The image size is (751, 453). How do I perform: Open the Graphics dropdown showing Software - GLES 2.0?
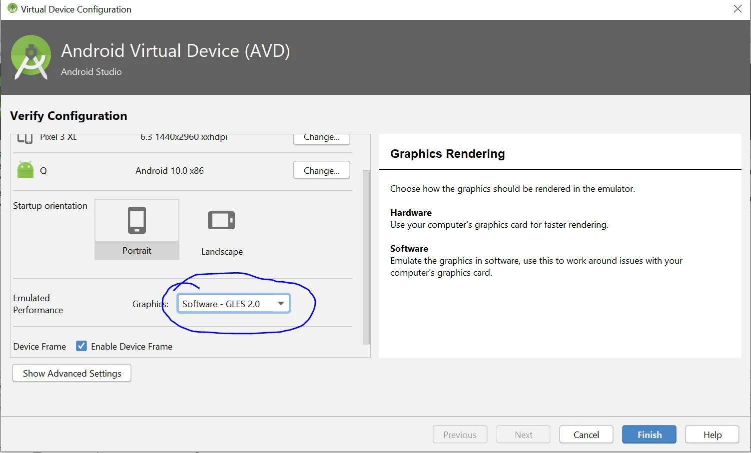click(x=233, y=304)
